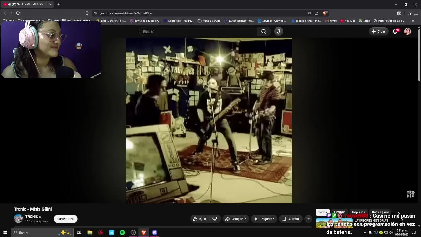Open the Temas de Educación bookmark
The width and height of the screenshot is (421, 237).
coord(145,21)
